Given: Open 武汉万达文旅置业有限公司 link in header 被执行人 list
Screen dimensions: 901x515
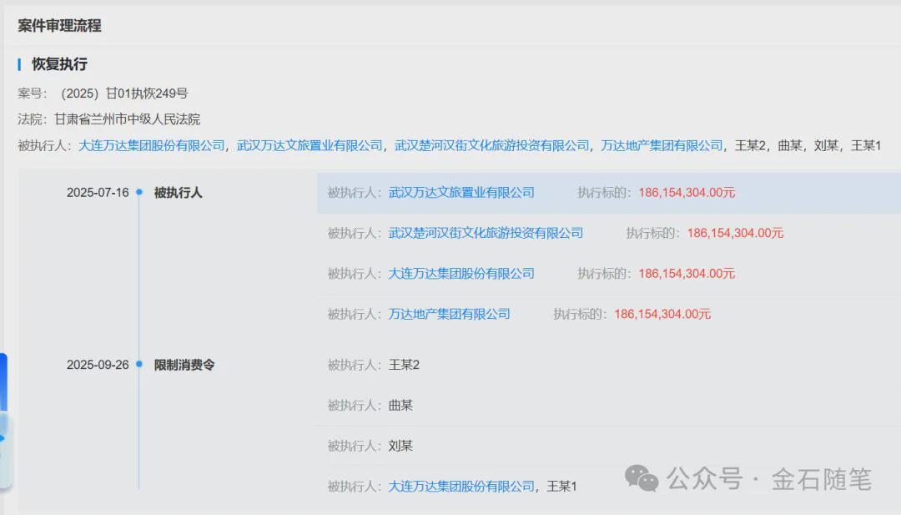Looking at the screenshot, I should click(x=310, y=145).
